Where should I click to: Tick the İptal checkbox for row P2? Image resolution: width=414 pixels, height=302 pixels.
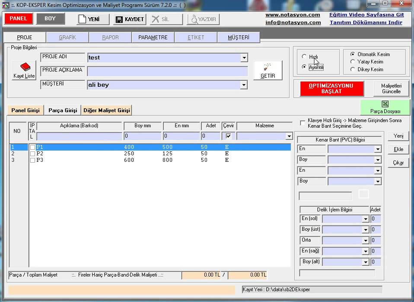click(32, 154)
